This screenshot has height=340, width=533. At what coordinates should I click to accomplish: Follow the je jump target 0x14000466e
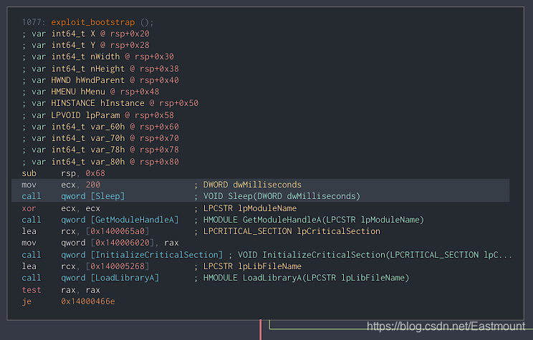tap(88, 301)
